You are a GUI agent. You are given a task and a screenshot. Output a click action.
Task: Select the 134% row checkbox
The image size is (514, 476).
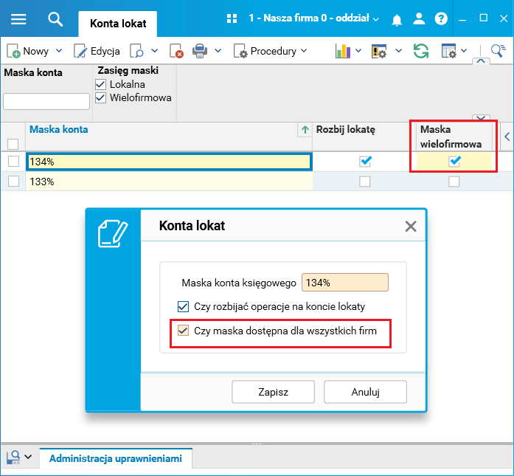coord(13,162)
